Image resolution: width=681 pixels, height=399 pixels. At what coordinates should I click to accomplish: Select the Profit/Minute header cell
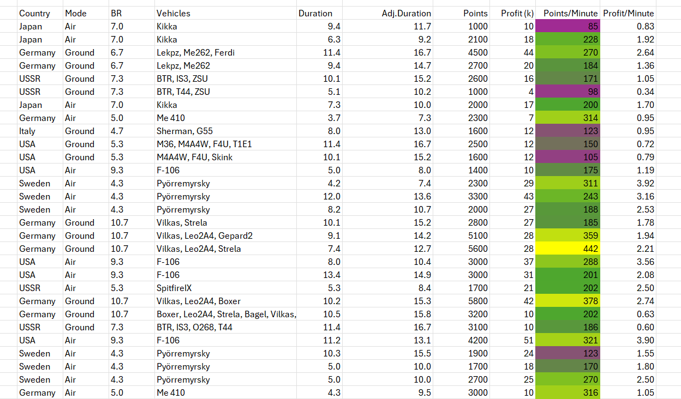click(x=628, y=13)
